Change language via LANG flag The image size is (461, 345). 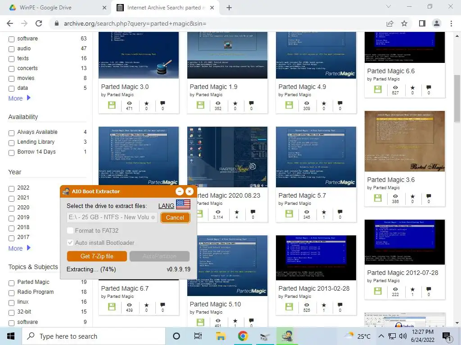pyautogui.click(x=183, y=204)
